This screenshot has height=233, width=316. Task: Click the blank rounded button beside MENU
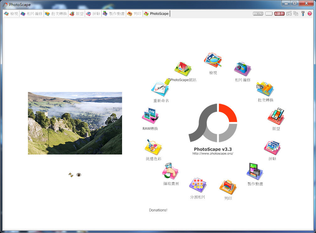click(269, 14)
